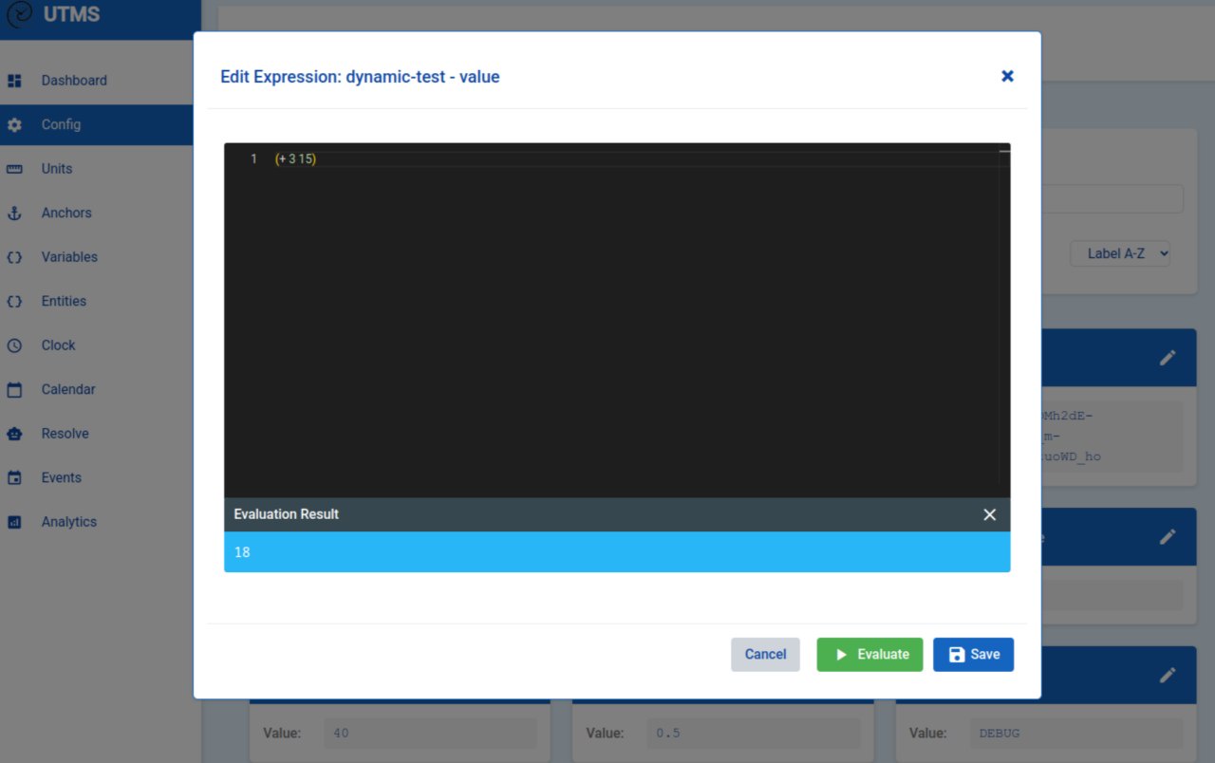This screenshot has width=1215, height=763.
Task: Click the Calendar icon in sidebar
Action: point(14,390)
